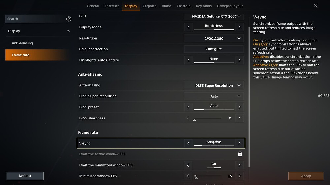Click the Minimized window FPS slider
330x185 pixels.
pyautogui.click(x=208, y=176)
